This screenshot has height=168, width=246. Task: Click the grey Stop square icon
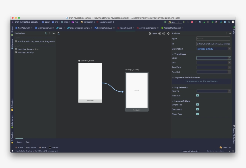coord(208,22)
